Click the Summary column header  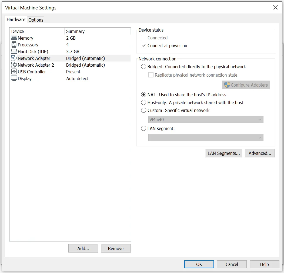click(75, 31)
